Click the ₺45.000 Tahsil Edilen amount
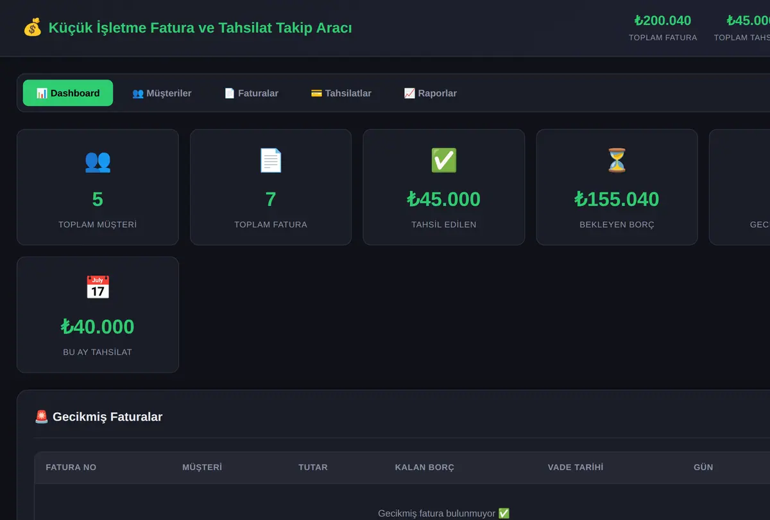Image resolution: width=770 pixels, height=520 pixels. coord(444,199)
